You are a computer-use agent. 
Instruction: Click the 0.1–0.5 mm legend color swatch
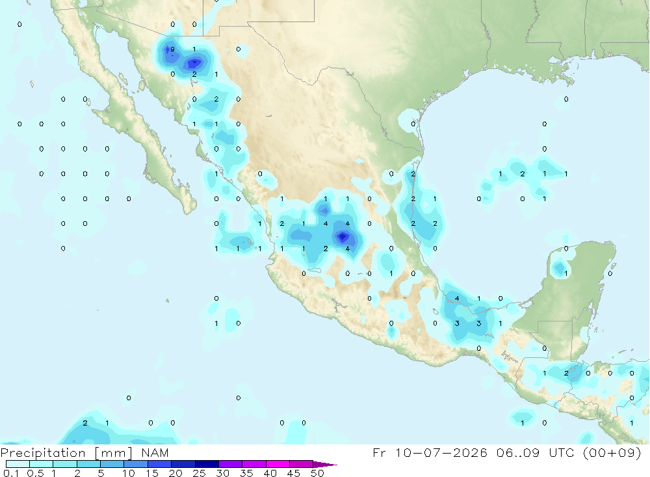(x=18, y=464)
